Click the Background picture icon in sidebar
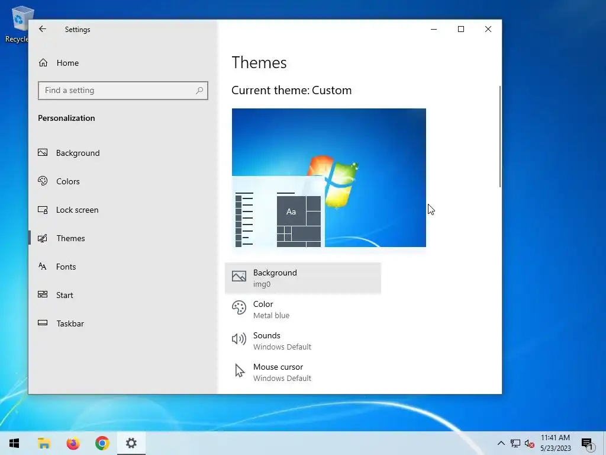Image resolution: width=606 pixels, height=455 pixels. [x=43, y=152]
